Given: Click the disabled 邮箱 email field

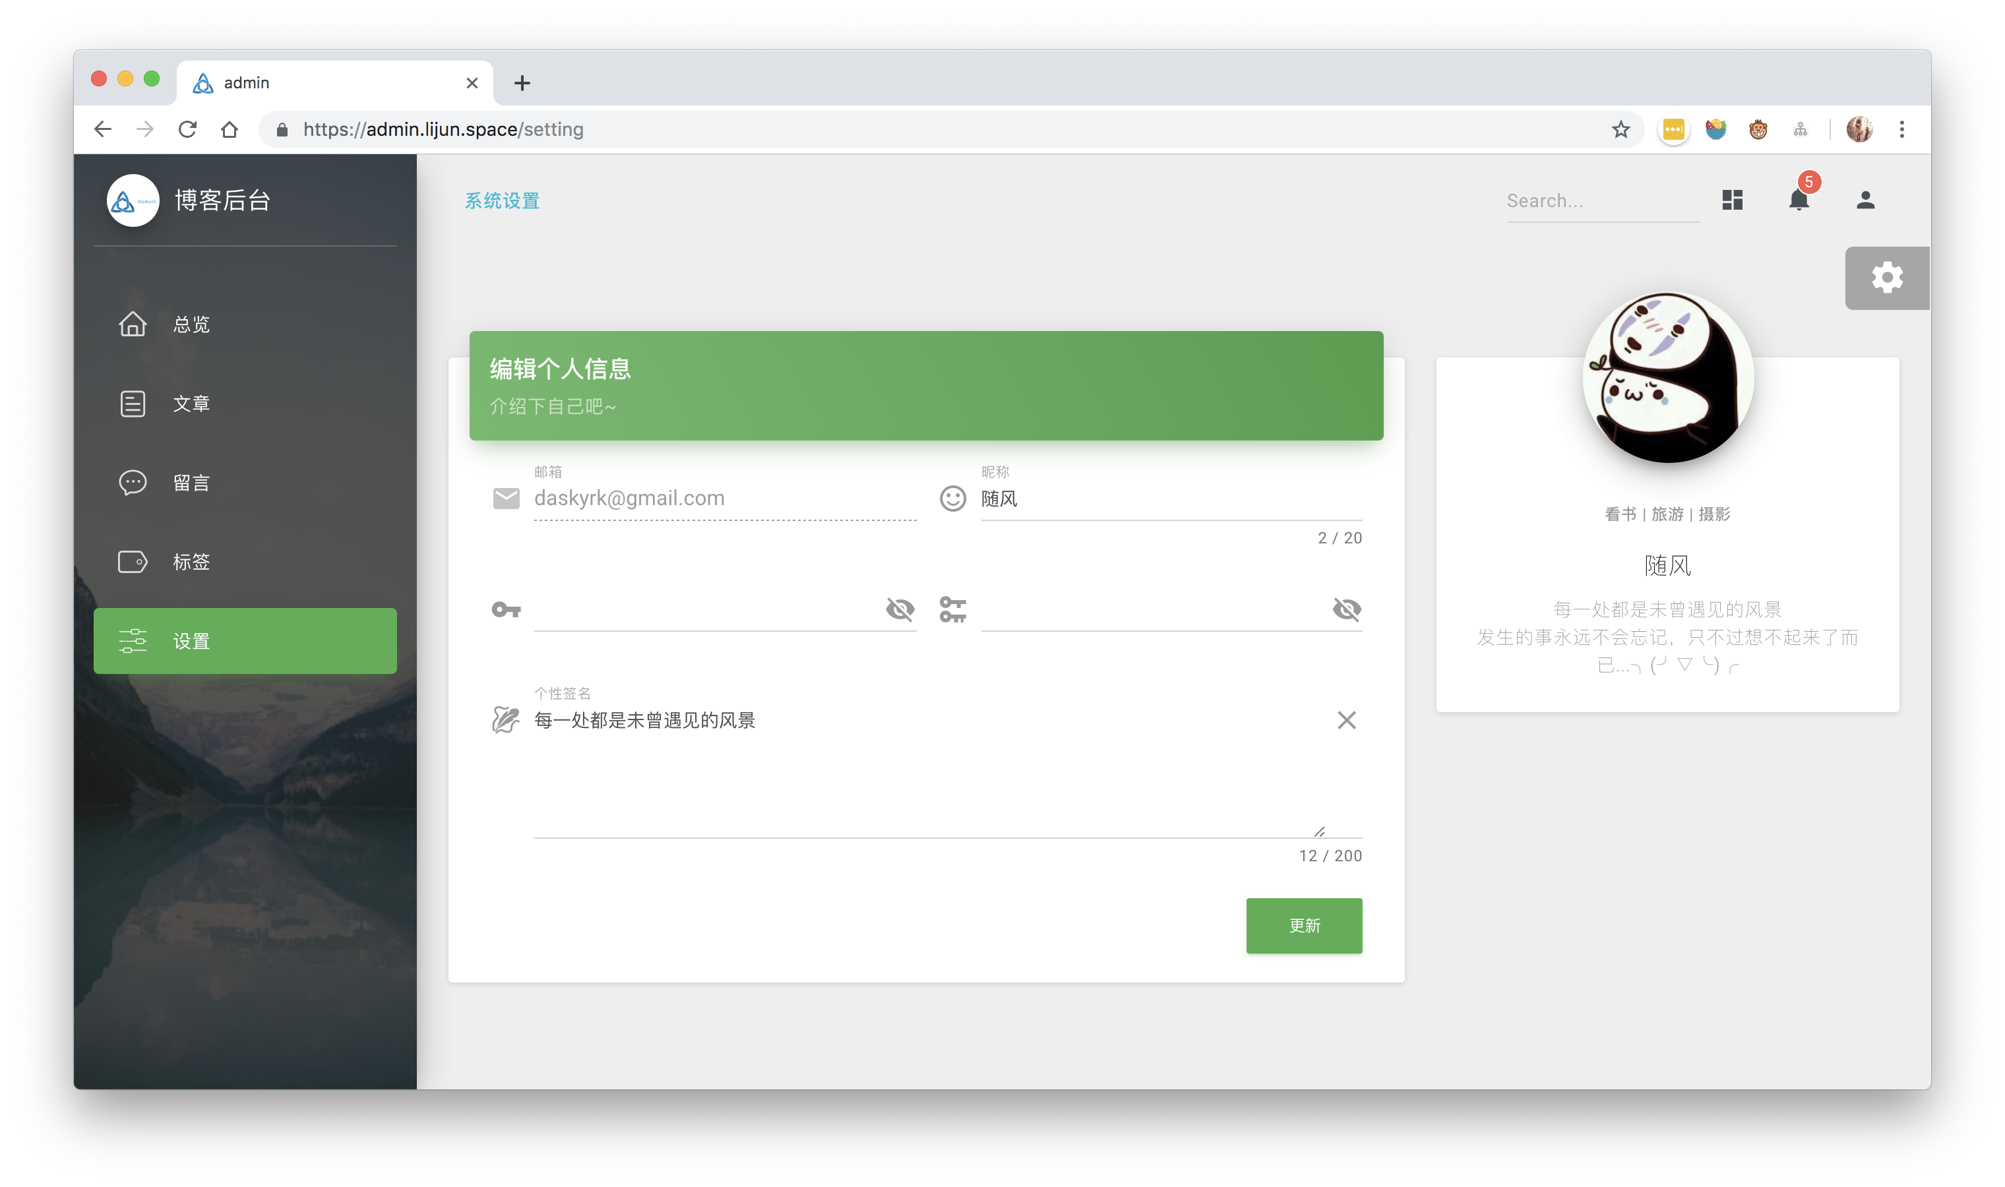Looking at the screenshot, I should (725, 499).
